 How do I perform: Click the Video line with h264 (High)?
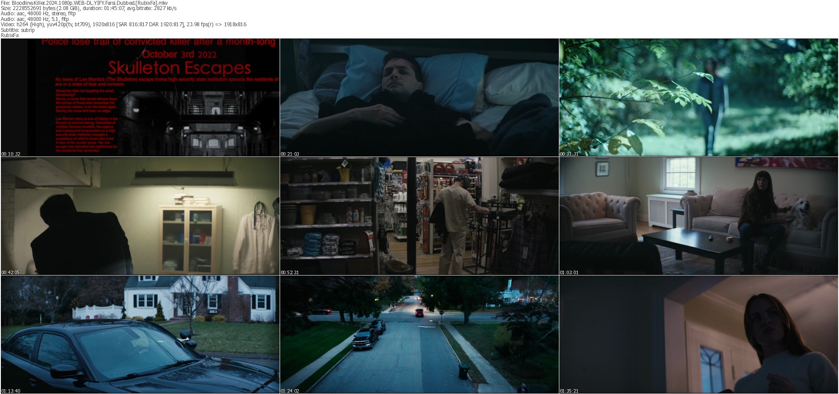pyautogui.click(x=124, y=24)
